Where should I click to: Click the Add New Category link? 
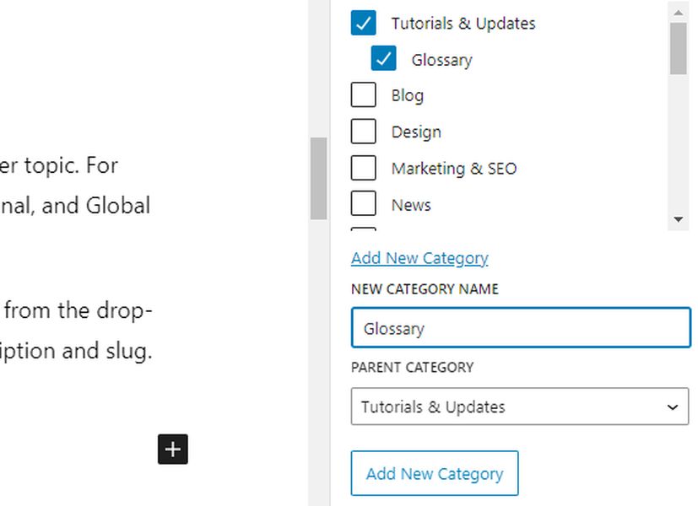[419, 258]
